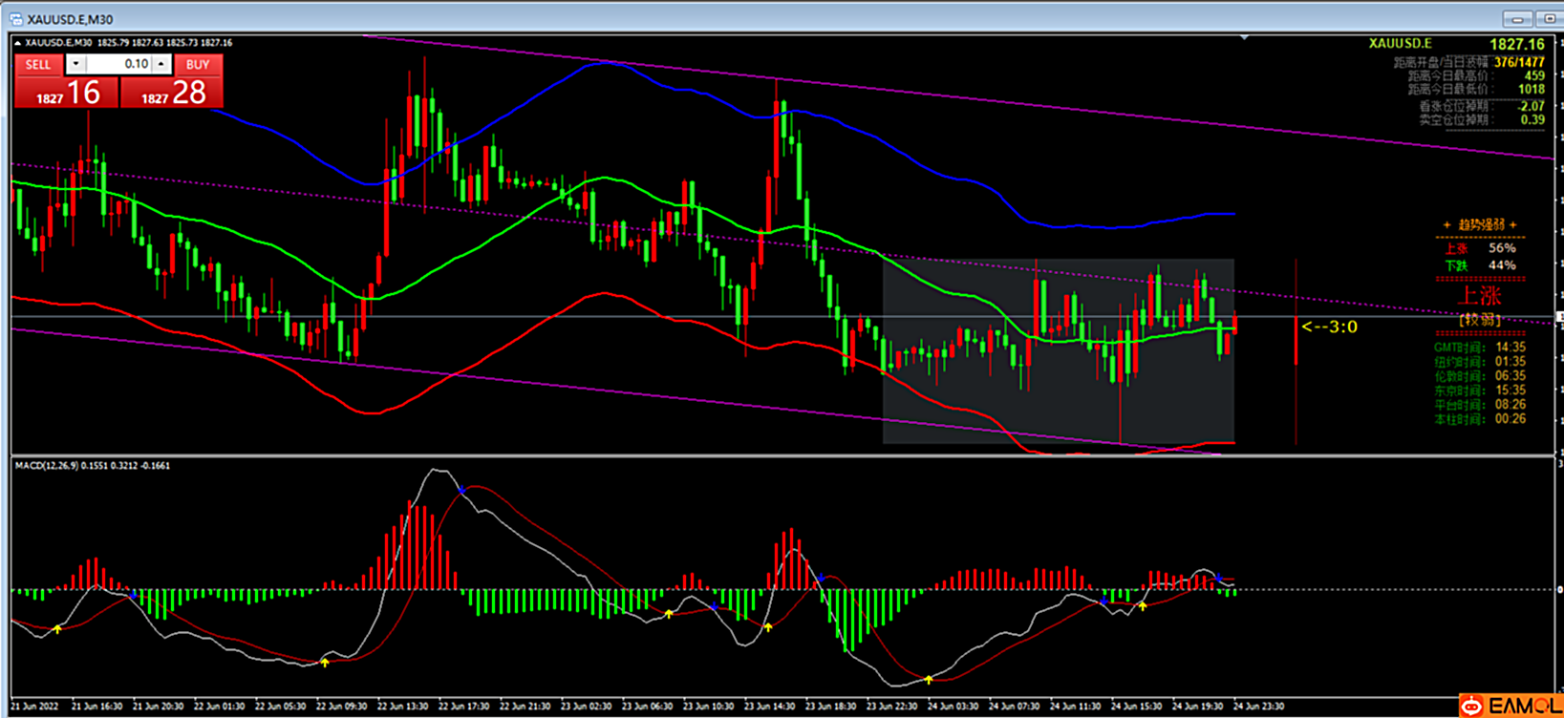Viewport: 1564px width, 718px height.
Task: Click the sell price 1827.16 tile
Action: click(66, 93)
